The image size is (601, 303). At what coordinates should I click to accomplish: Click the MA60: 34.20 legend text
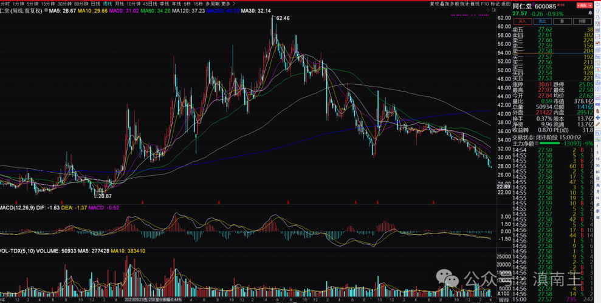156,11
